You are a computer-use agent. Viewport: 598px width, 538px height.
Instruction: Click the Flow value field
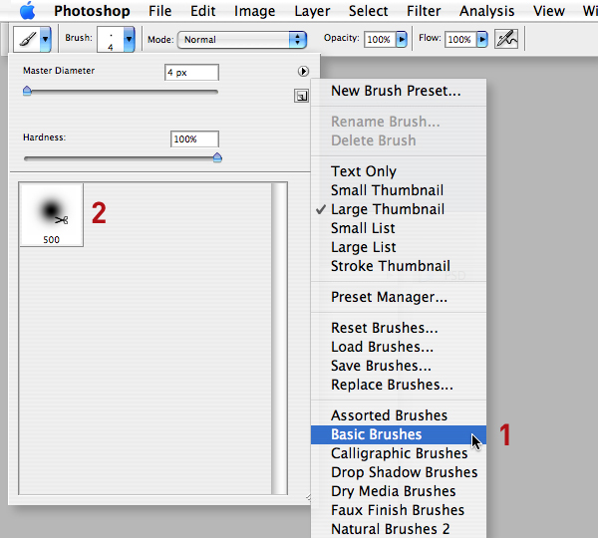point(460,39)
